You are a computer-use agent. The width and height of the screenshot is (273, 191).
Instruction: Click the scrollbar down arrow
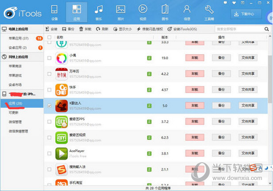coord(270,183)
